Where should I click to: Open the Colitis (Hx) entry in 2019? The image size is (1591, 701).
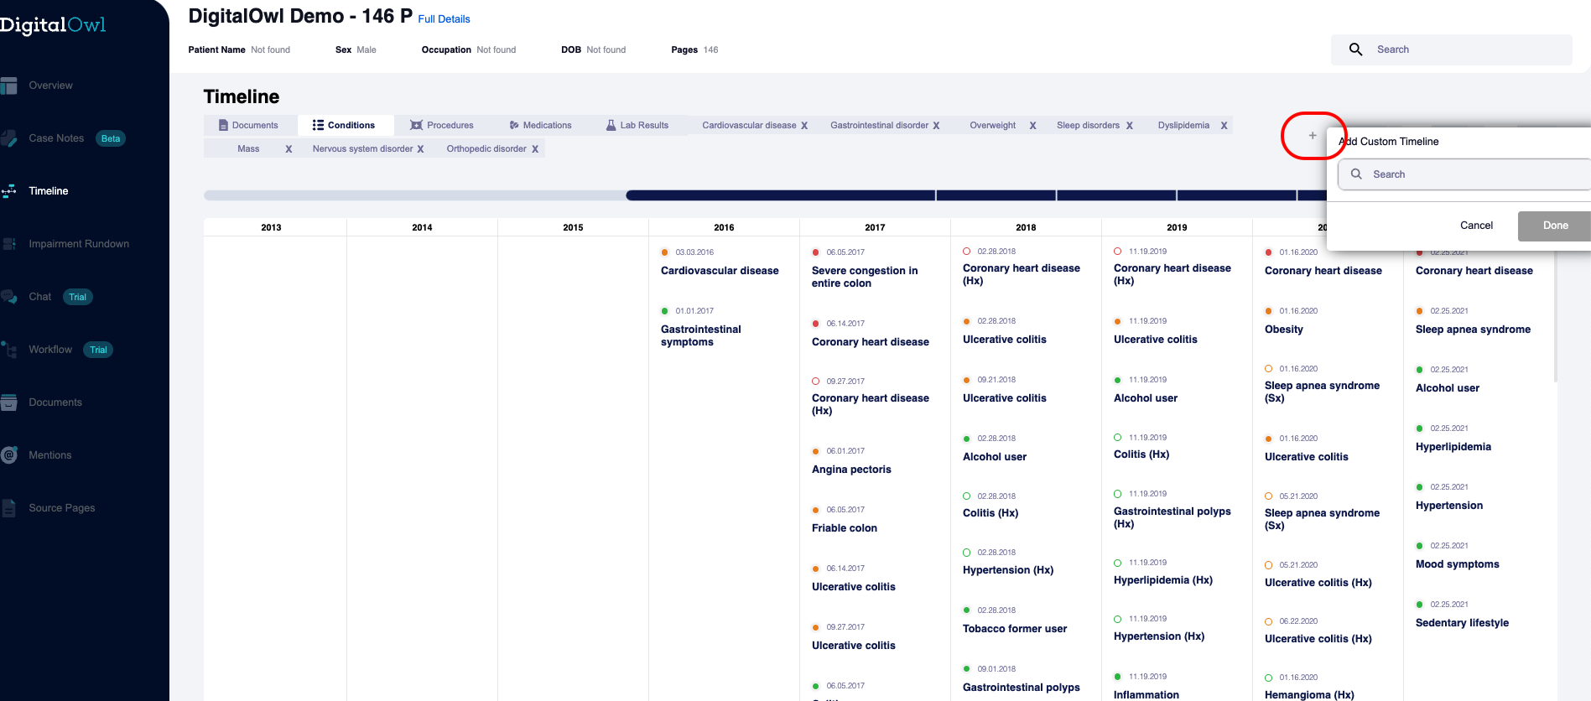click(x=1141, y=454)
